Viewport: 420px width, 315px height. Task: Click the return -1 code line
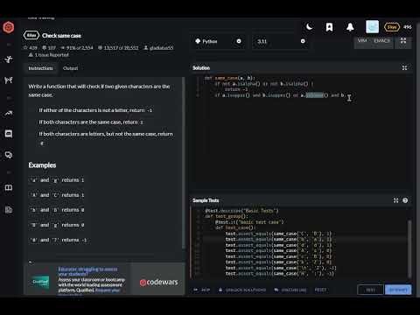236,89
